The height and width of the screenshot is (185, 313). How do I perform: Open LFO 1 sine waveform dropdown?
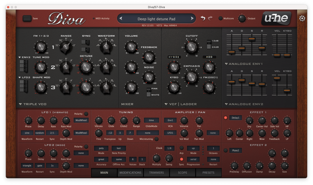click(27, 133)
